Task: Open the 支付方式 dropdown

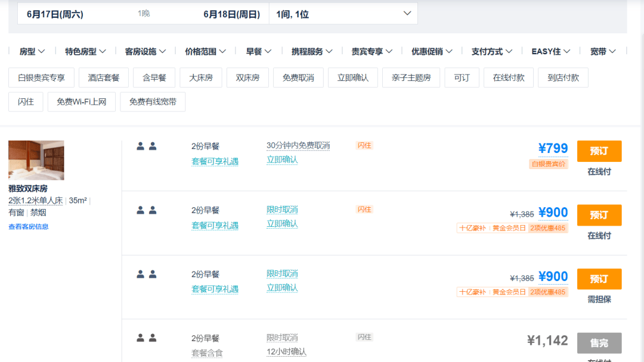Action: click(491, 51)
